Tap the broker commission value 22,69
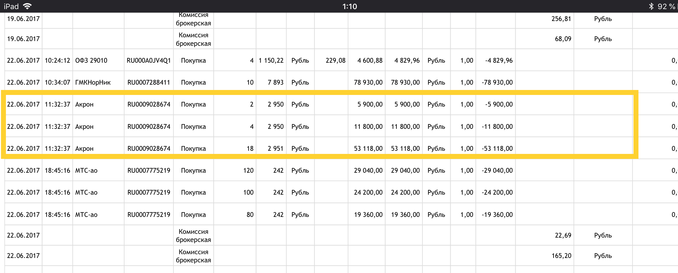This screenshot has width=678, height=273. (x=563, y=235)
